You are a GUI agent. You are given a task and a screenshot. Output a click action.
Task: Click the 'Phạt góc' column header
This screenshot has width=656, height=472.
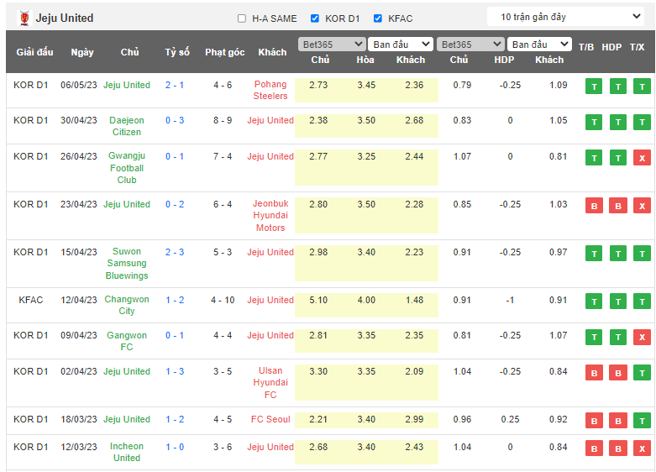[224, 52]
